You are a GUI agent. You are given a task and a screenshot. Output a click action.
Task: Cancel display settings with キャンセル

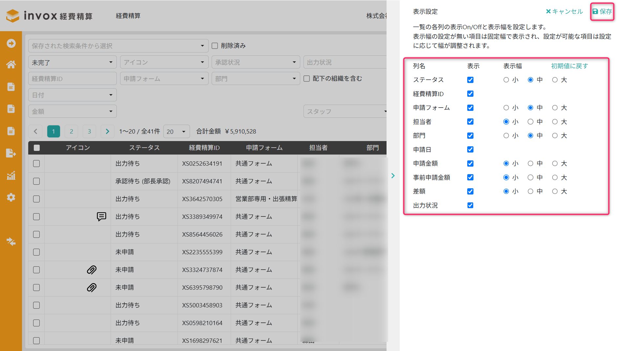click(564, 11)
